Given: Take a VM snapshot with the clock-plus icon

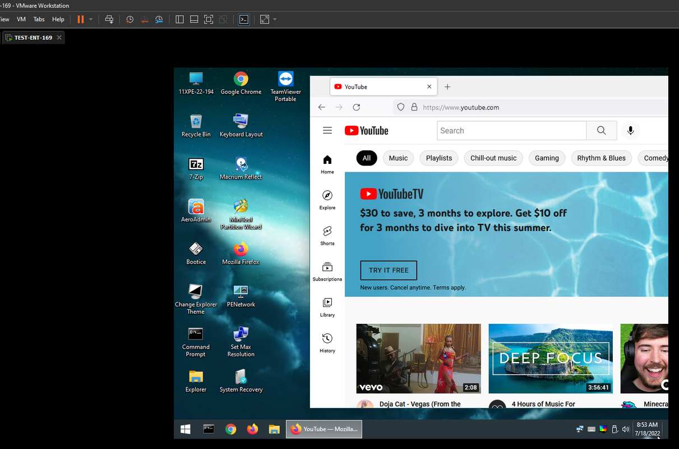Looking at the screenshot, I should click(130, 19).
